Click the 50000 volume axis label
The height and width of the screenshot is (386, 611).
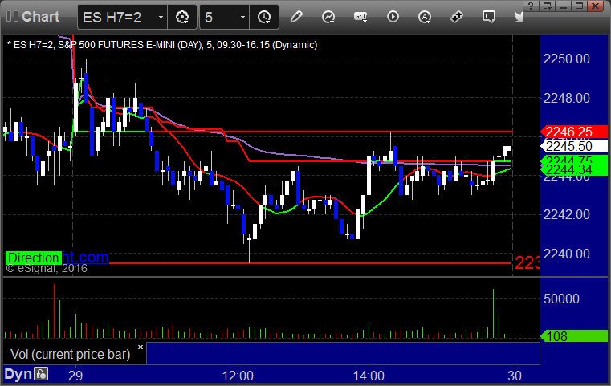tap(561, 299)
